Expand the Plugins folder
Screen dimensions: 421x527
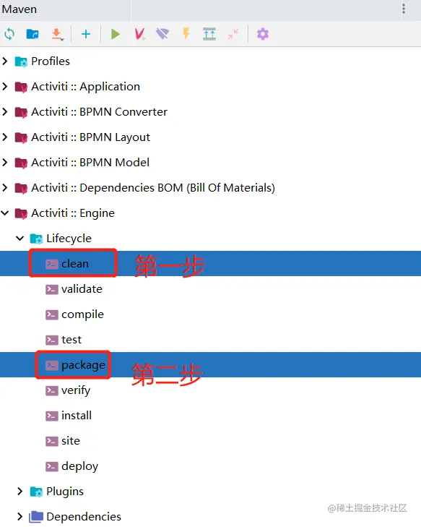click(19, 491)
